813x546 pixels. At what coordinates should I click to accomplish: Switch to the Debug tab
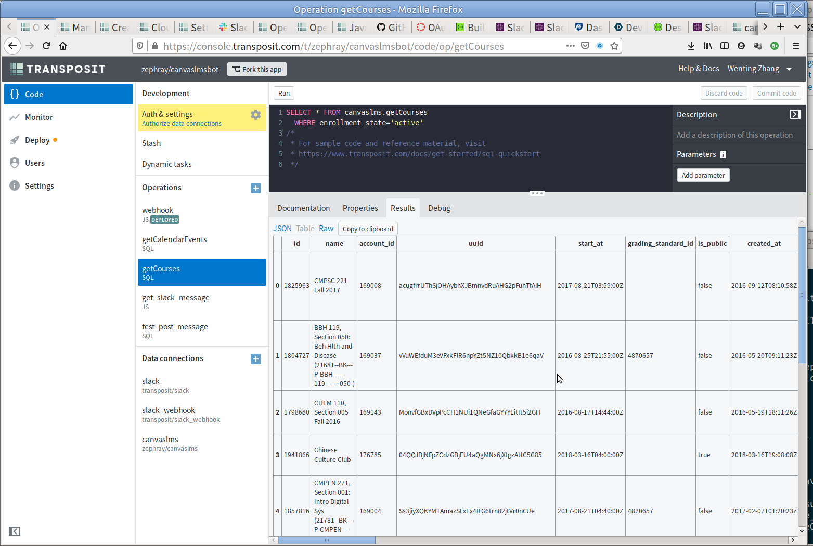439,208
